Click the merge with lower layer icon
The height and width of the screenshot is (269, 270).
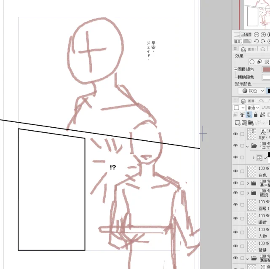(x=265, y=123)
